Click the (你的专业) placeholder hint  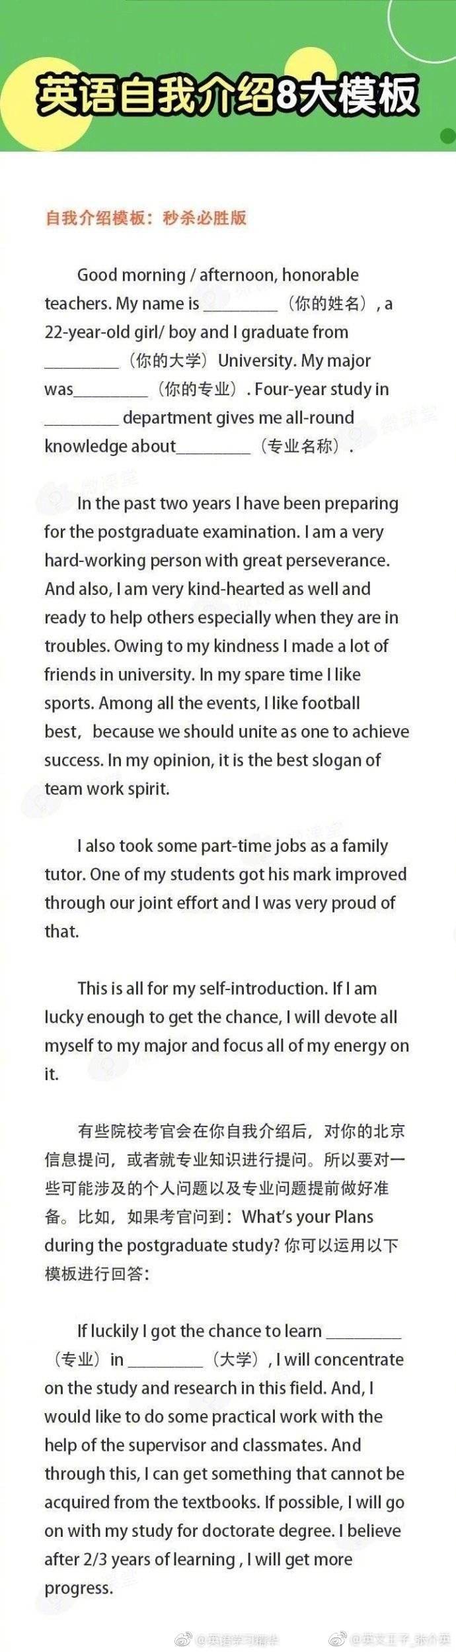(x=197, y=389)
